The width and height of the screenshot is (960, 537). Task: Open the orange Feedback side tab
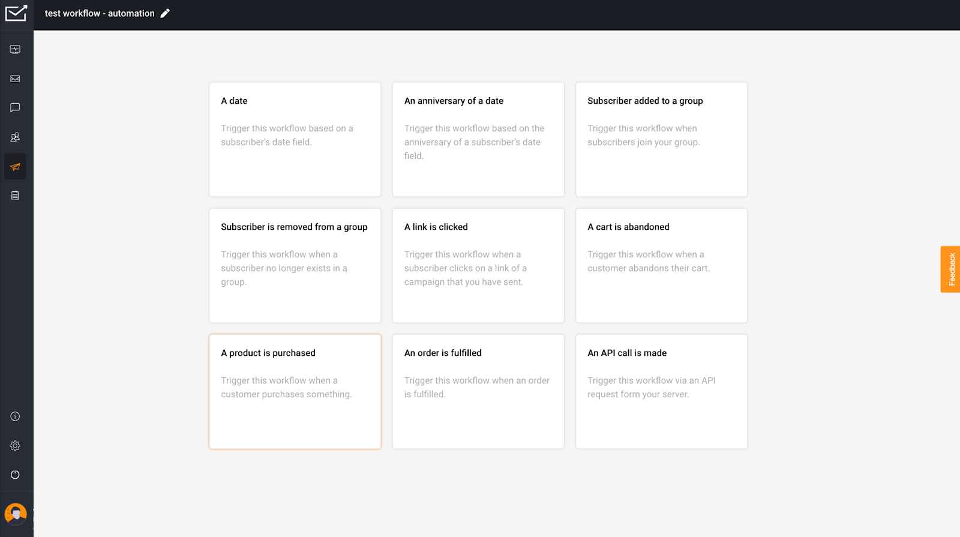(950, 269)
